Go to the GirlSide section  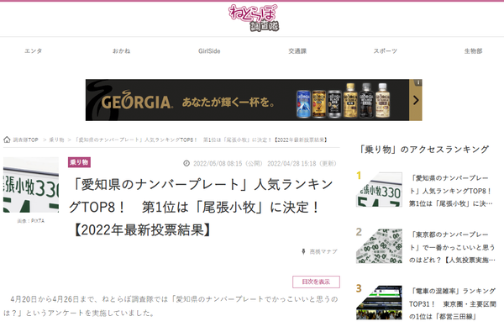click(209, 50)
